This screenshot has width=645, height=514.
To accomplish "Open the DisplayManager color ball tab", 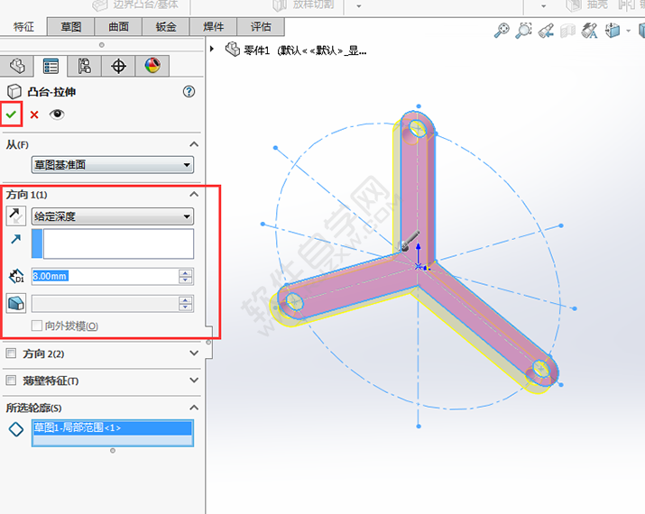I will [x=152, y=66].
